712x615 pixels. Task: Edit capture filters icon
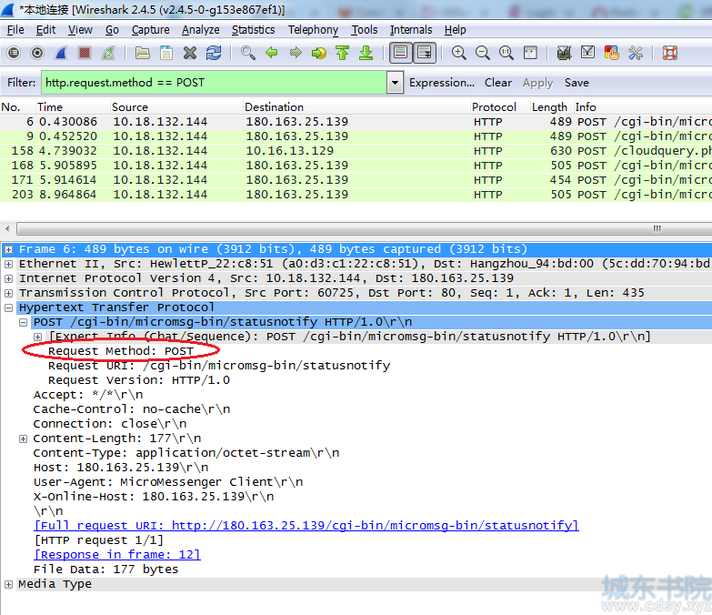pyautogui.click(x=565, y=53)
